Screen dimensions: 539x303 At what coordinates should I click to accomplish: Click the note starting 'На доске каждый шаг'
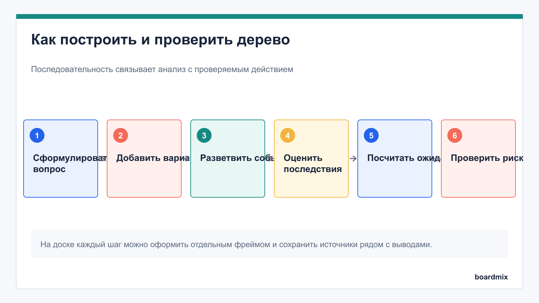tap(236, 244)
